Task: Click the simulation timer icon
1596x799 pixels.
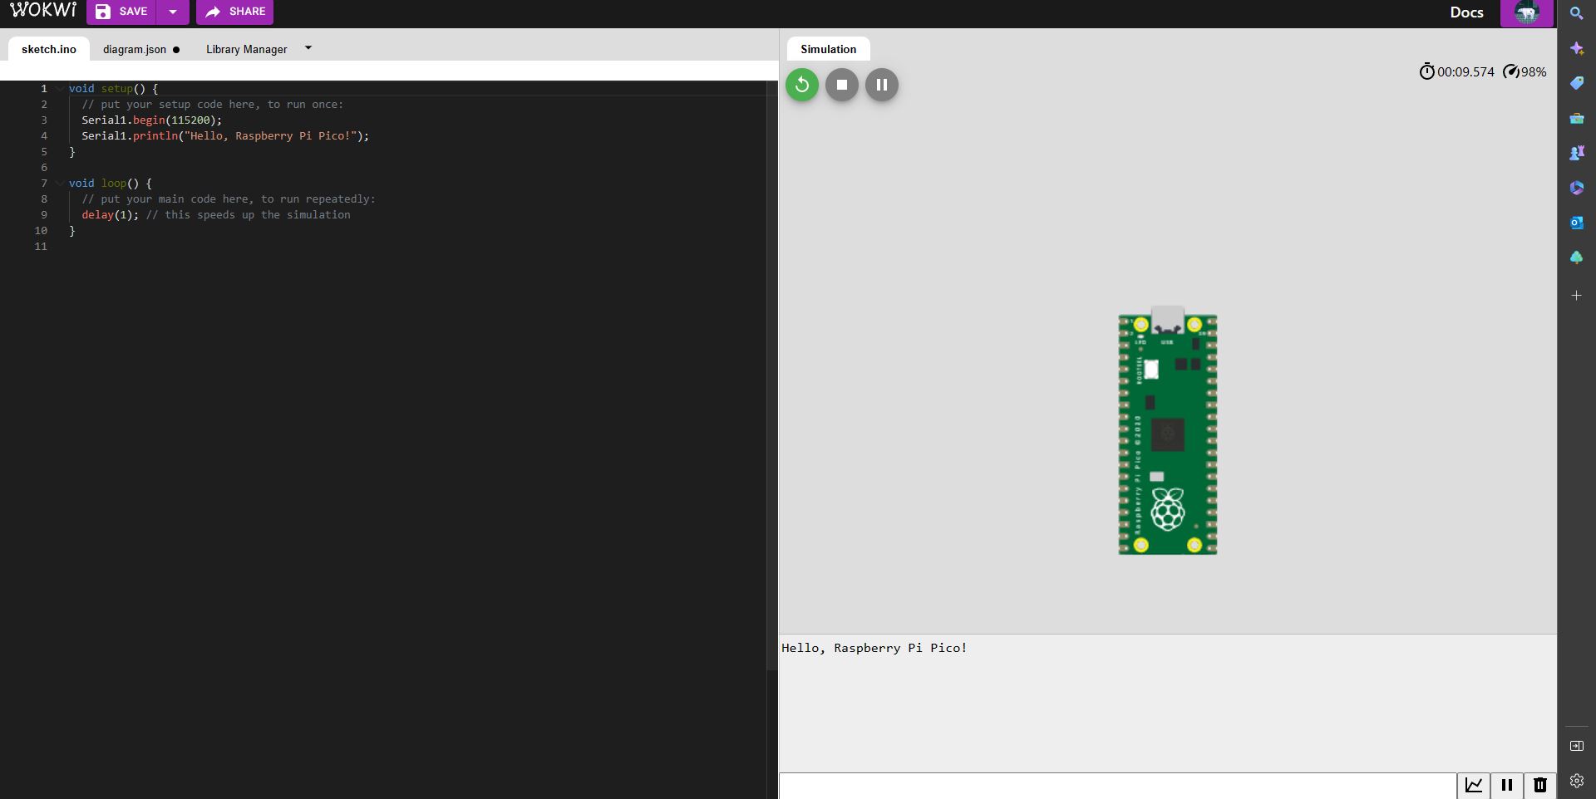Action: pyautogui.click(x=1426, y=71)
